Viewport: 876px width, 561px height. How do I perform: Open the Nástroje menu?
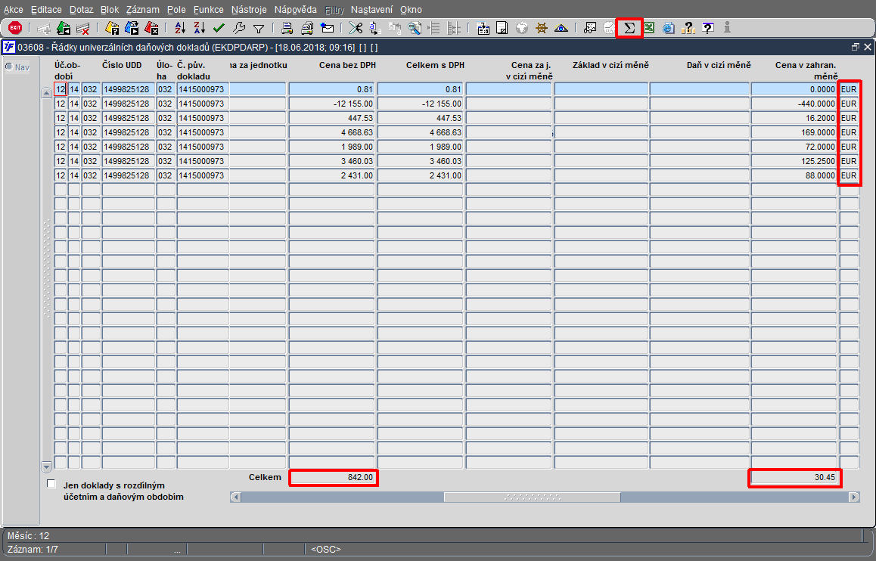249,10
